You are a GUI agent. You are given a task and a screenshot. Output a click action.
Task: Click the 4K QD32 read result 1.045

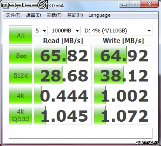click(x=63, y=115)
